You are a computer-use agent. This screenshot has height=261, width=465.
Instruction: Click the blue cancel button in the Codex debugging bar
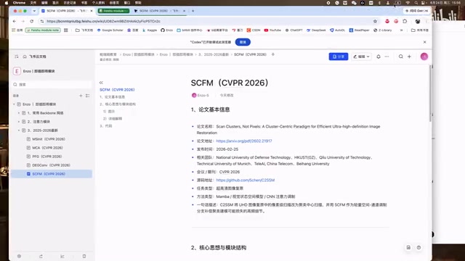243,42
